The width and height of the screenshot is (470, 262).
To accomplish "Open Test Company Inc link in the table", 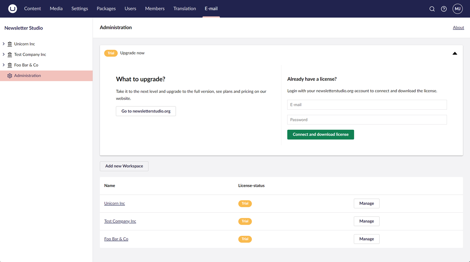I will coord(120,221).
